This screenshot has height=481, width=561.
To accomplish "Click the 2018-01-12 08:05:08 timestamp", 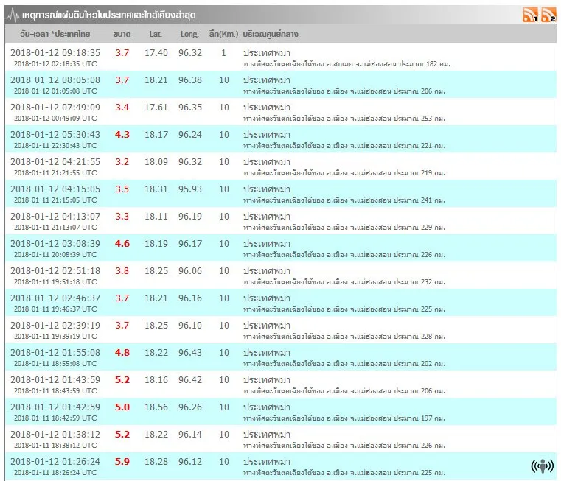I will (55, 80).
